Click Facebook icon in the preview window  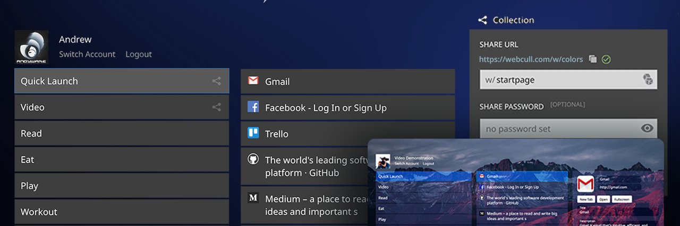tap(481, 187)
